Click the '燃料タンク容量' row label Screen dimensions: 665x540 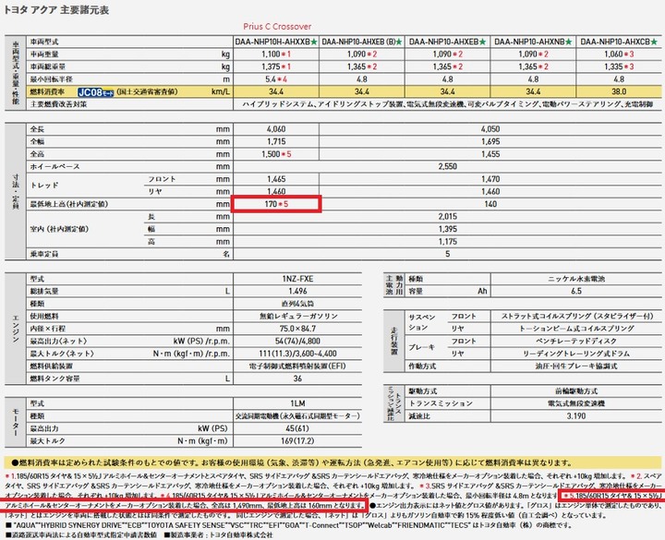[x=54, y=378]
